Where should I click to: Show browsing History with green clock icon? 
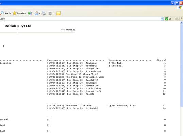(x=30, y=13)
